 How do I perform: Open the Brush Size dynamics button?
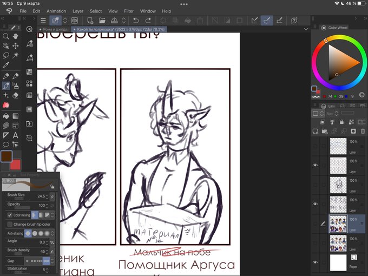[x=52, y=196]
